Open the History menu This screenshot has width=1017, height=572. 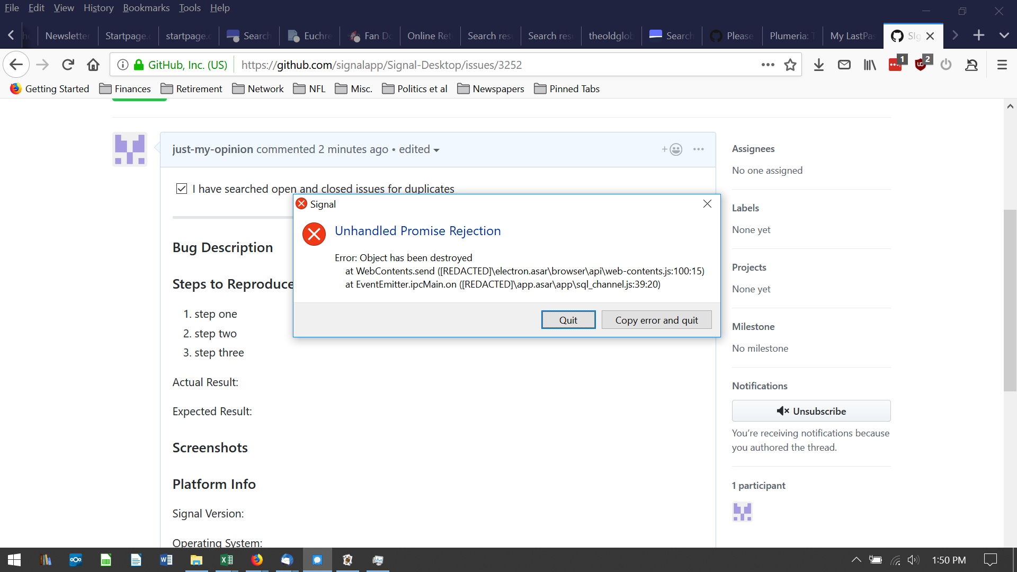(x=99, y=8)
